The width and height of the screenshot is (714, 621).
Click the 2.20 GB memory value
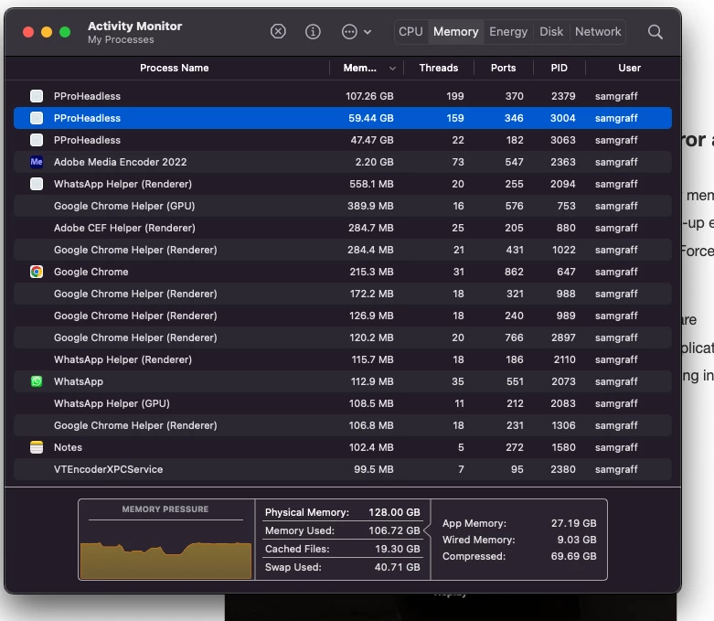(x=374, y=162)
